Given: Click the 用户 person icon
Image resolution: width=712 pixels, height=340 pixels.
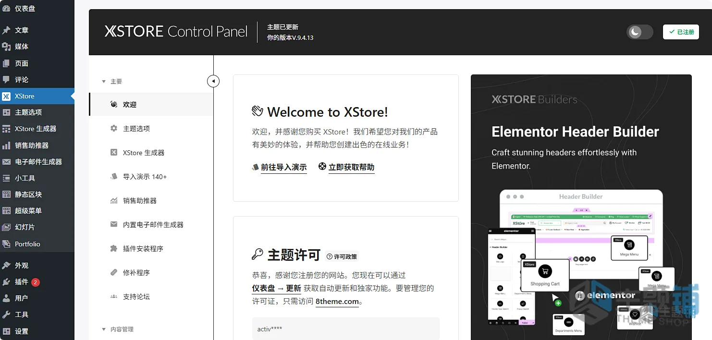Looking at the screenshot, I should coord(6,298).
